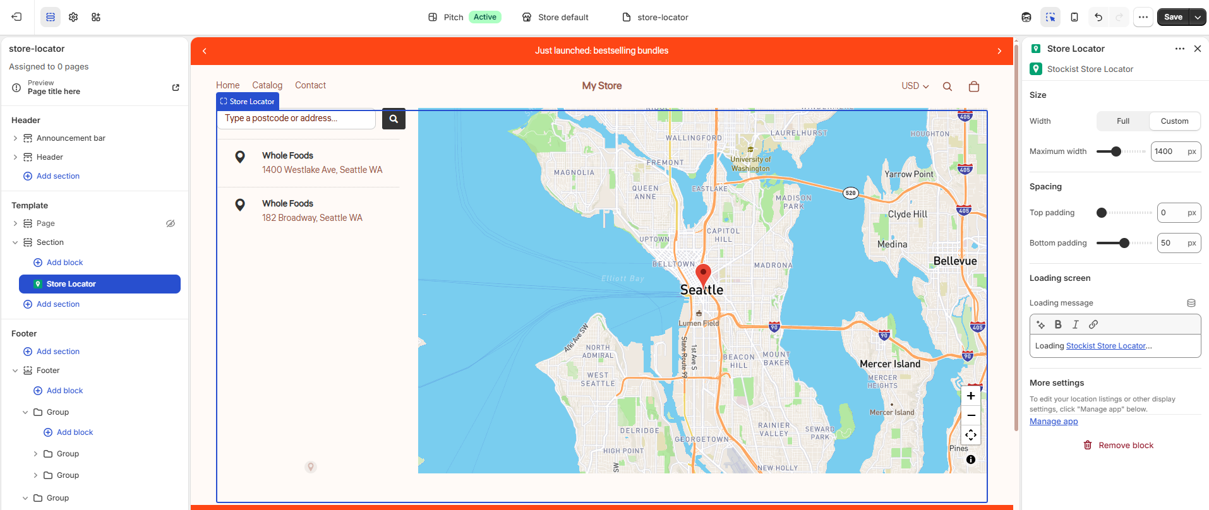1209x510 pixels.
Task: Click the inspector selection mode icon
Action: pyautogui.click(x=1050, y=17)
